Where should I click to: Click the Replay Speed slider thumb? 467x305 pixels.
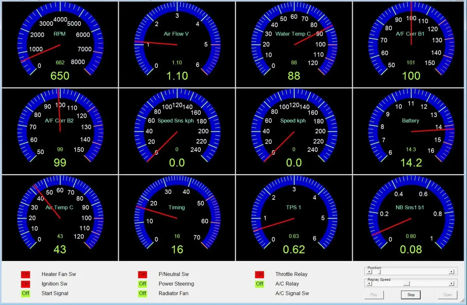tap(406, 284)
